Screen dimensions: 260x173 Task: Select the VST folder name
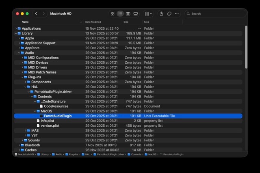(x=35, y=135)
